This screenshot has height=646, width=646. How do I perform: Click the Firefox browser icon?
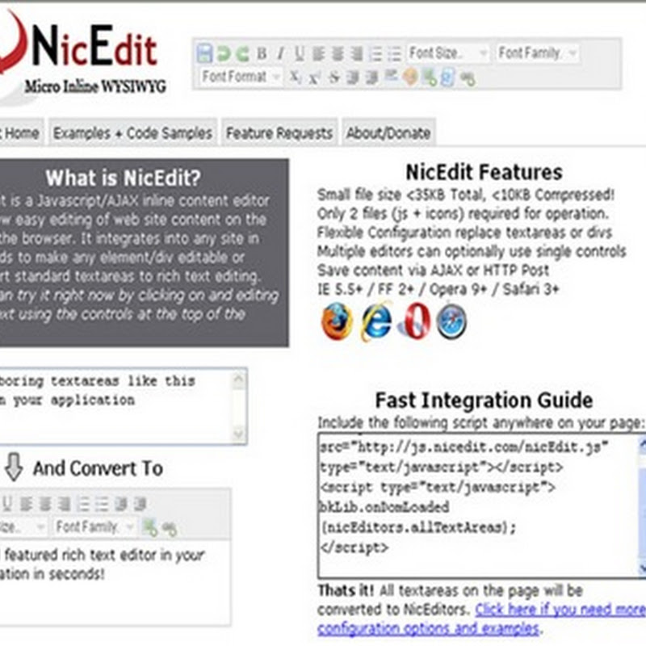click(337, 321)
